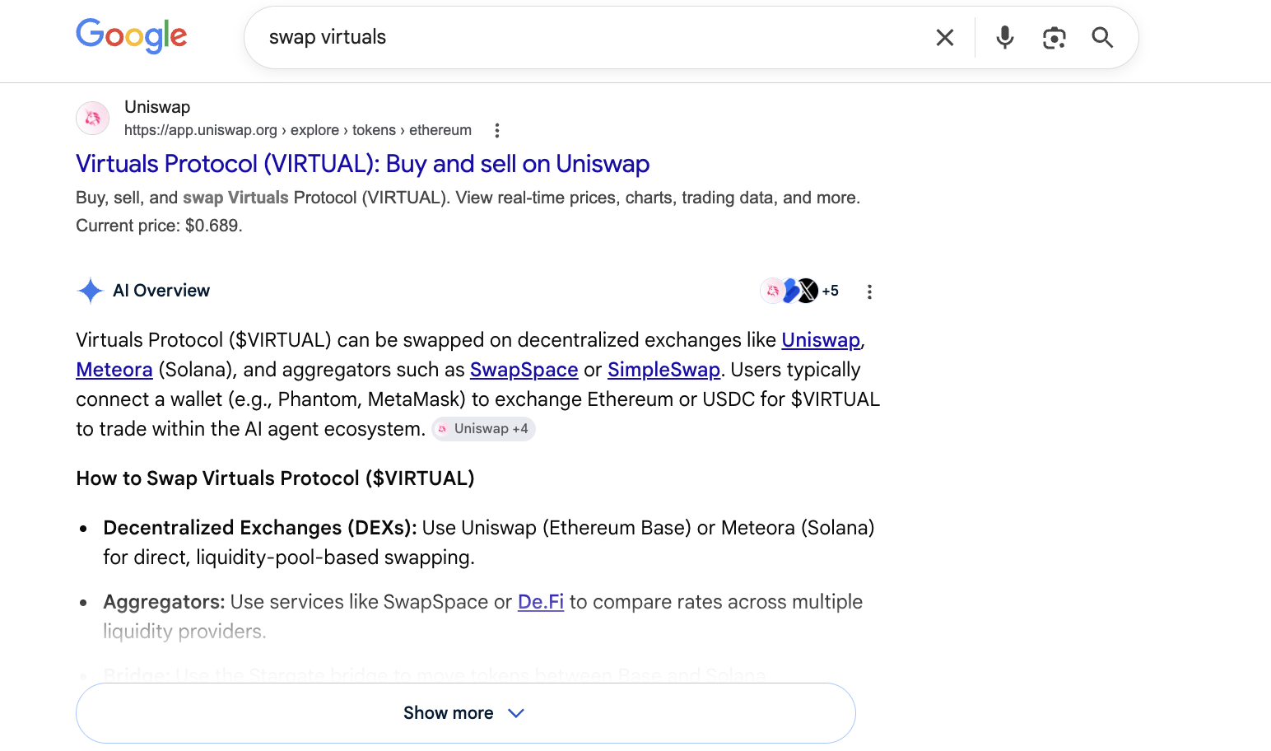1271x751 pixels.
Task: Follow the SimpleSwap link in the AI Overview
Action: [x=663, y=370]
